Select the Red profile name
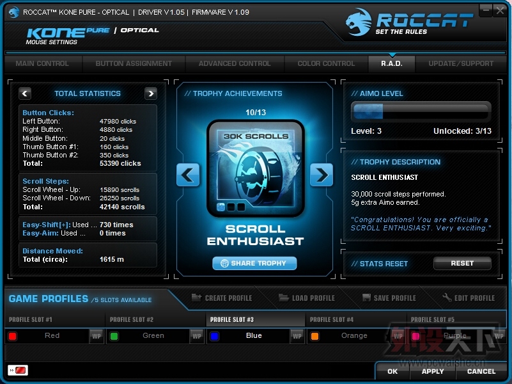 52,335
